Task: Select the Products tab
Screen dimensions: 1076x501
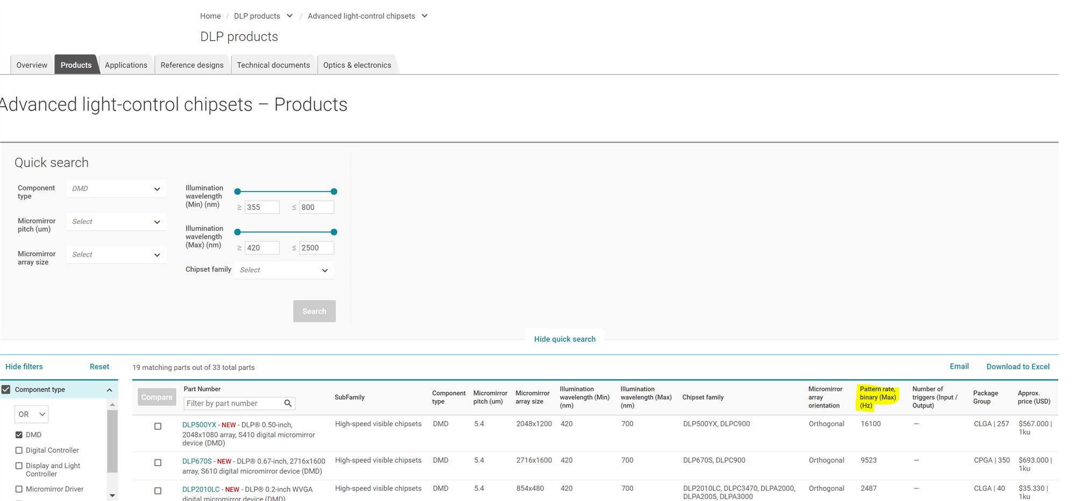Action: [x=76, y=65]
